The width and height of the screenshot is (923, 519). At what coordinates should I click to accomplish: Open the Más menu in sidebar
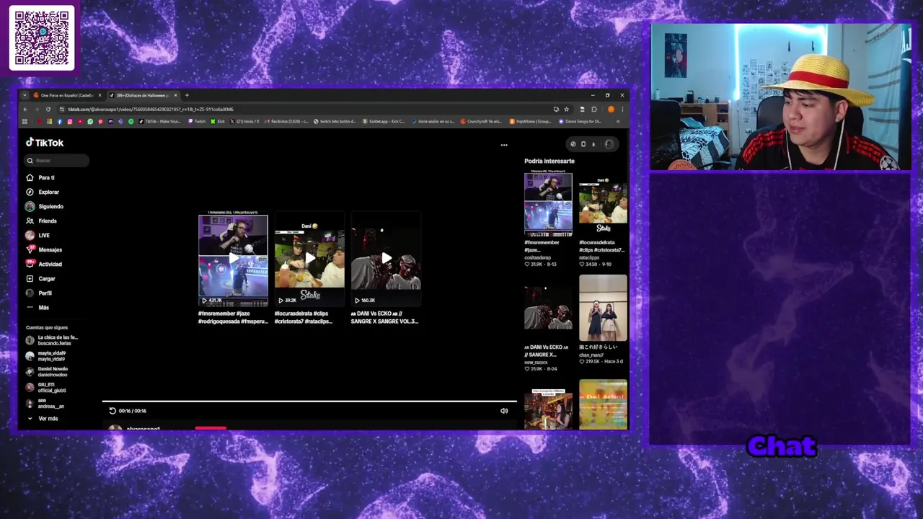pos(37,307)
